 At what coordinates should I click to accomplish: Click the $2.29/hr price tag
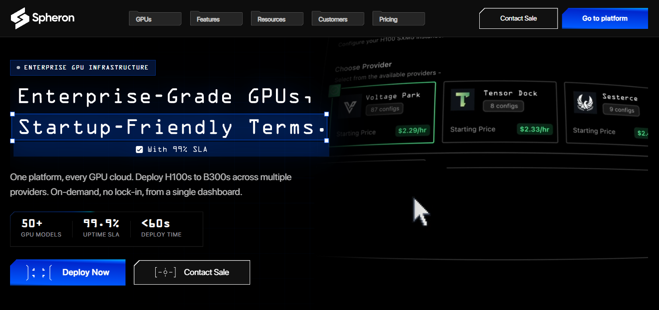click(x=413, y=131)
